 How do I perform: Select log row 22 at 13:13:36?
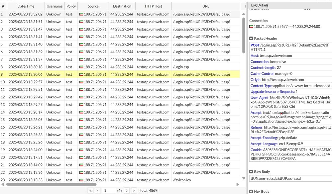(x=120, y=172)
